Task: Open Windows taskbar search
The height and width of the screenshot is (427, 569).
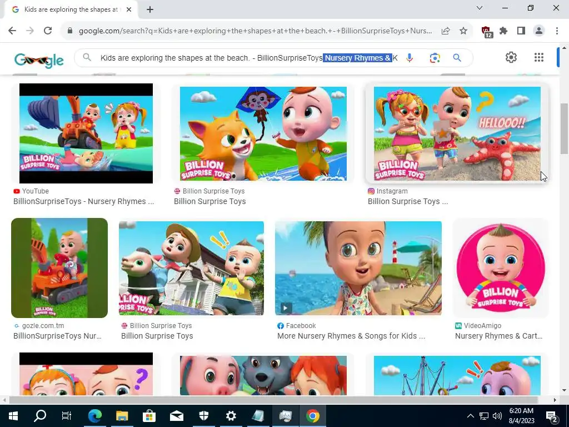Action: click(40, 416)
